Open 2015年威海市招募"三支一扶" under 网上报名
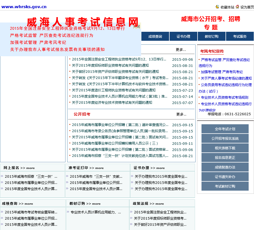Image resolution: width=254 pixels, height=230 pixels. (x=31, y=176)
